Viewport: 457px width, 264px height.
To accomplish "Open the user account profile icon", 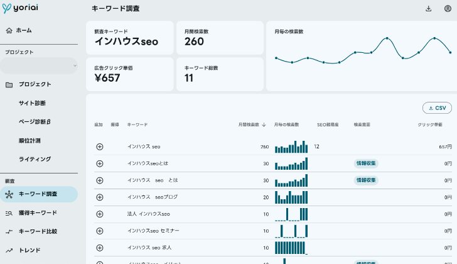I will (448, 9).
